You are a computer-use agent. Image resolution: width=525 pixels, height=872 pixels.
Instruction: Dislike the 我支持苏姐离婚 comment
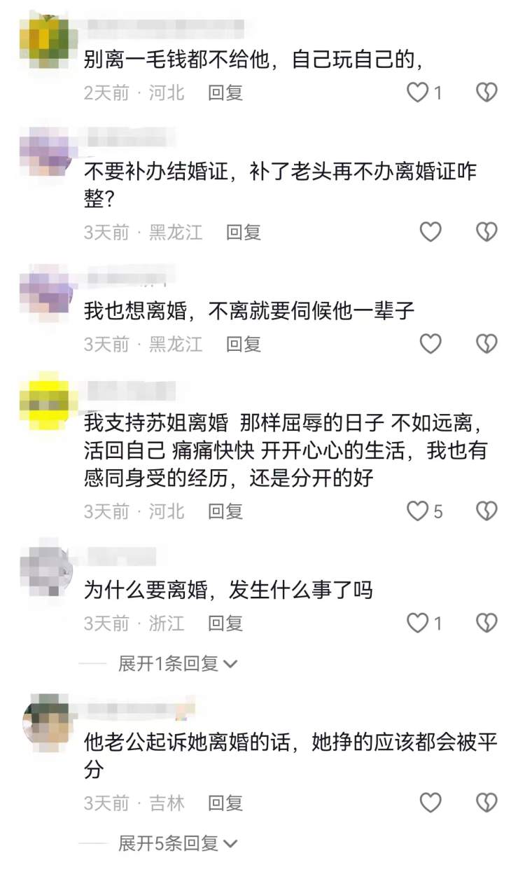point(486,511)
